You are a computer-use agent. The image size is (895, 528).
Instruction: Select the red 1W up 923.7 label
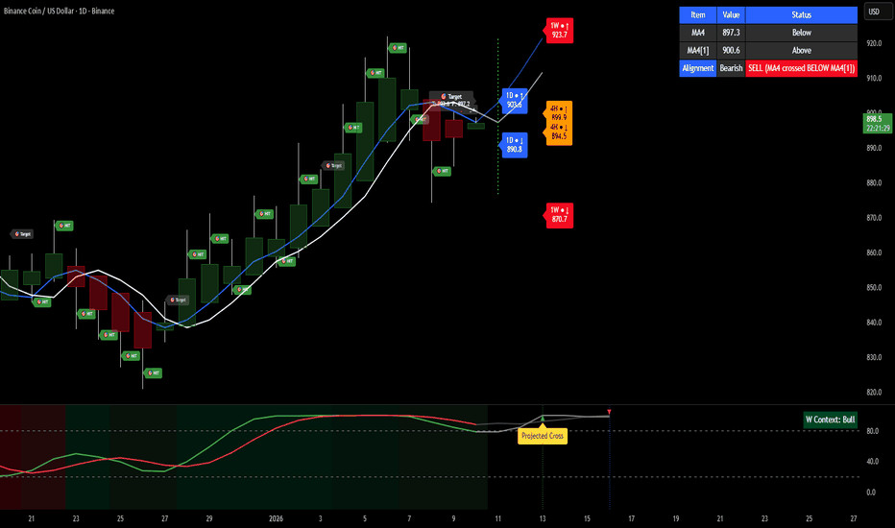pos(559,30)
